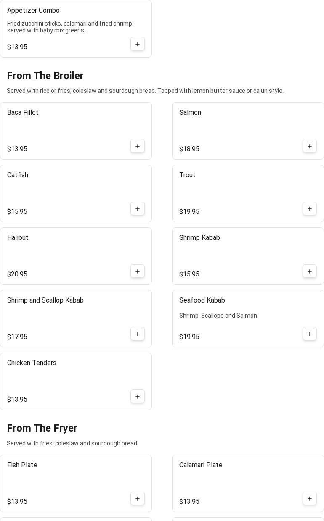Add Fish Plate to order
The height and width of the screenshot is (521, 324).
tap(138, 499)
